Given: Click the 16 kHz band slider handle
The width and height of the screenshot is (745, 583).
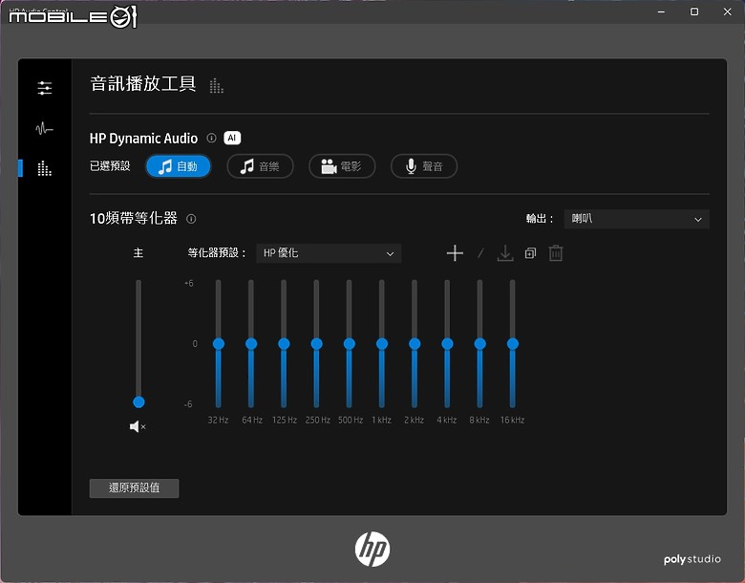Looking at the screenshot, I should click(513, 344).
